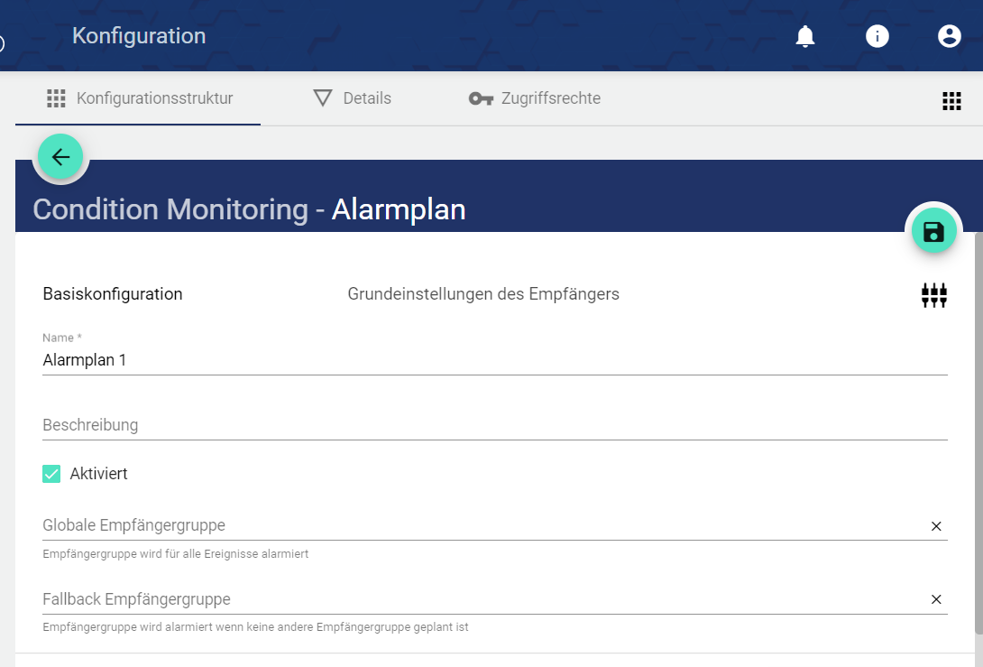The height and width of the screenshot is (667, 983).
Task: Click the info icon in header
Action: (x=877, y=36)
